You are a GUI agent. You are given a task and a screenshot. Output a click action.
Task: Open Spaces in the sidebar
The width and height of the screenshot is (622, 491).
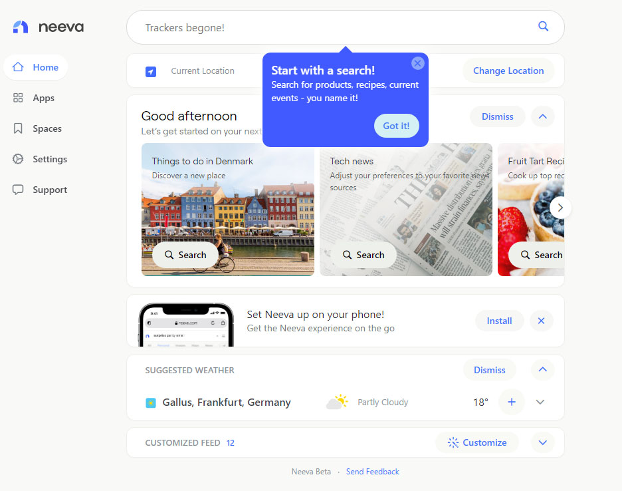[37, 128]
